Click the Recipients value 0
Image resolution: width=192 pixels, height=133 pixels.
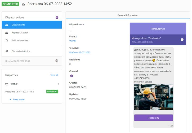pos(70,64)
